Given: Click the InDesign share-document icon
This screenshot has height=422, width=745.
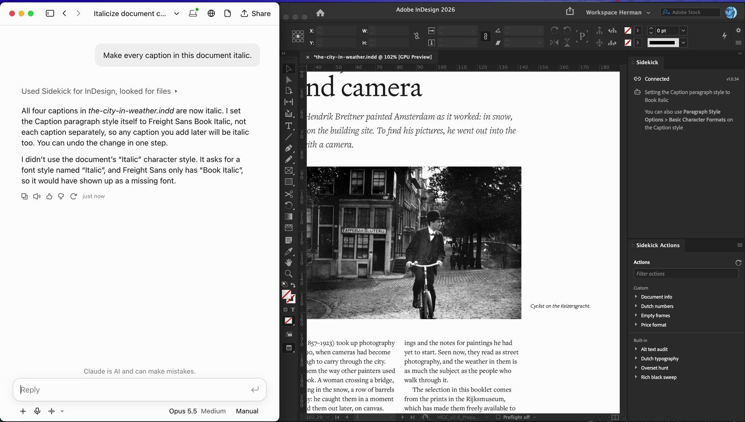Looking at the screenshot, I should click(570, 12).
